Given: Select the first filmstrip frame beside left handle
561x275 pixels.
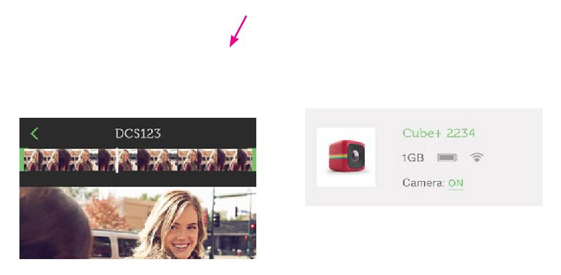Looking at the screenshot, I should [x=31, y=160].
